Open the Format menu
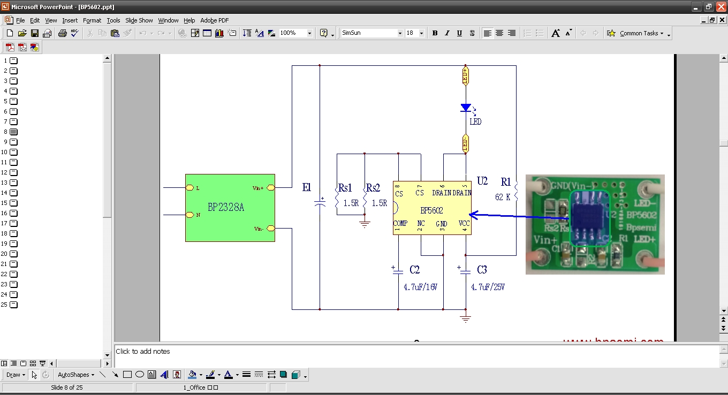 [x=92, y=20]
